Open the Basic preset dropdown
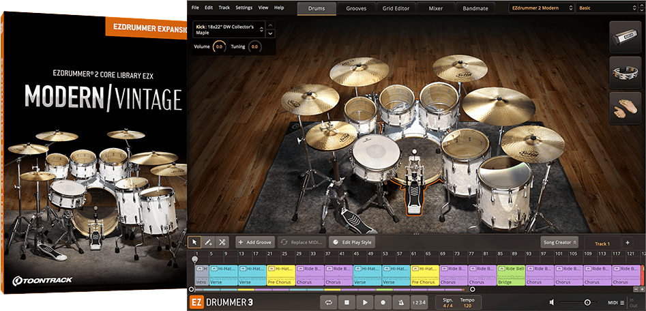 [607, 8]
